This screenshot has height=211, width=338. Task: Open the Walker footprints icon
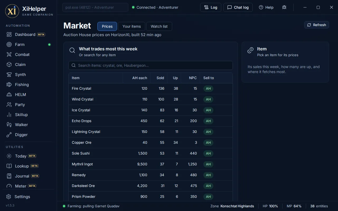click(9, 125)
